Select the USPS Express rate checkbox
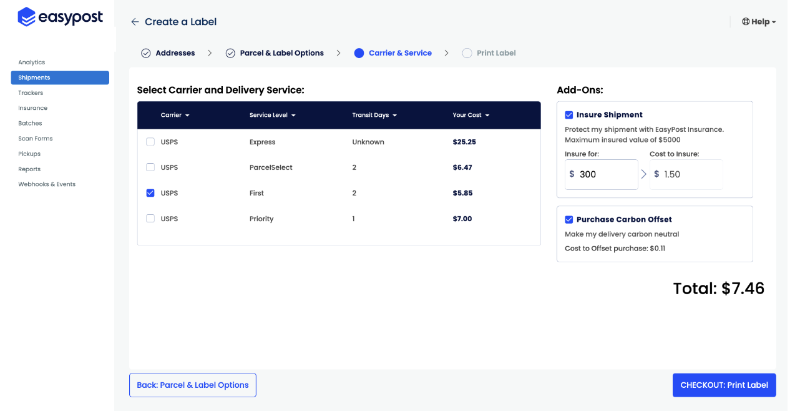This screenshot has height=411, width=800. [x=150, y=142]
